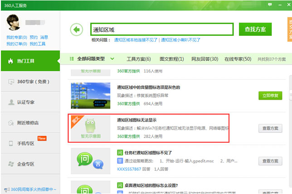The height and width of the screenshot is (194, 292).
Task: Click into the search box containing 通知区域
Action: pos(162,29)
